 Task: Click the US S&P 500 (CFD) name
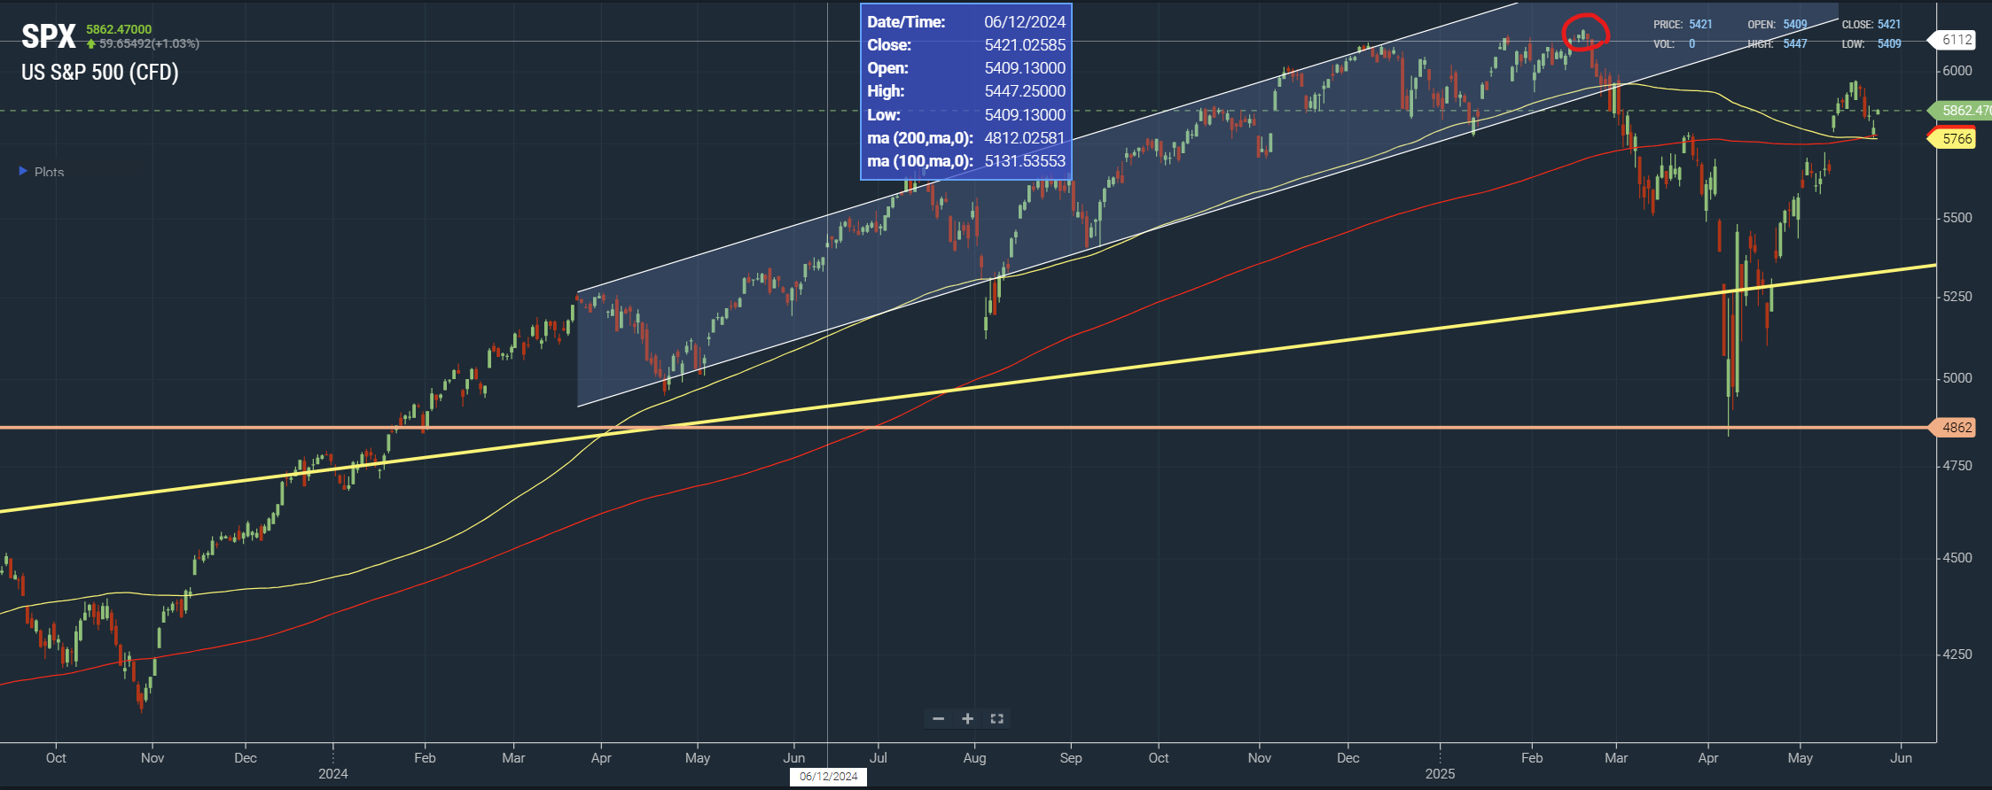[100, 73]
